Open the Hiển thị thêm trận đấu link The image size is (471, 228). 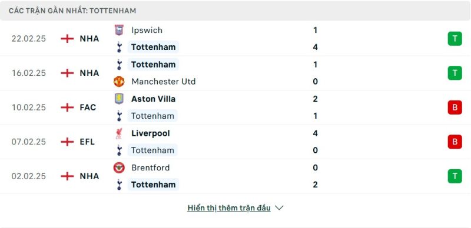coord(229,208)
